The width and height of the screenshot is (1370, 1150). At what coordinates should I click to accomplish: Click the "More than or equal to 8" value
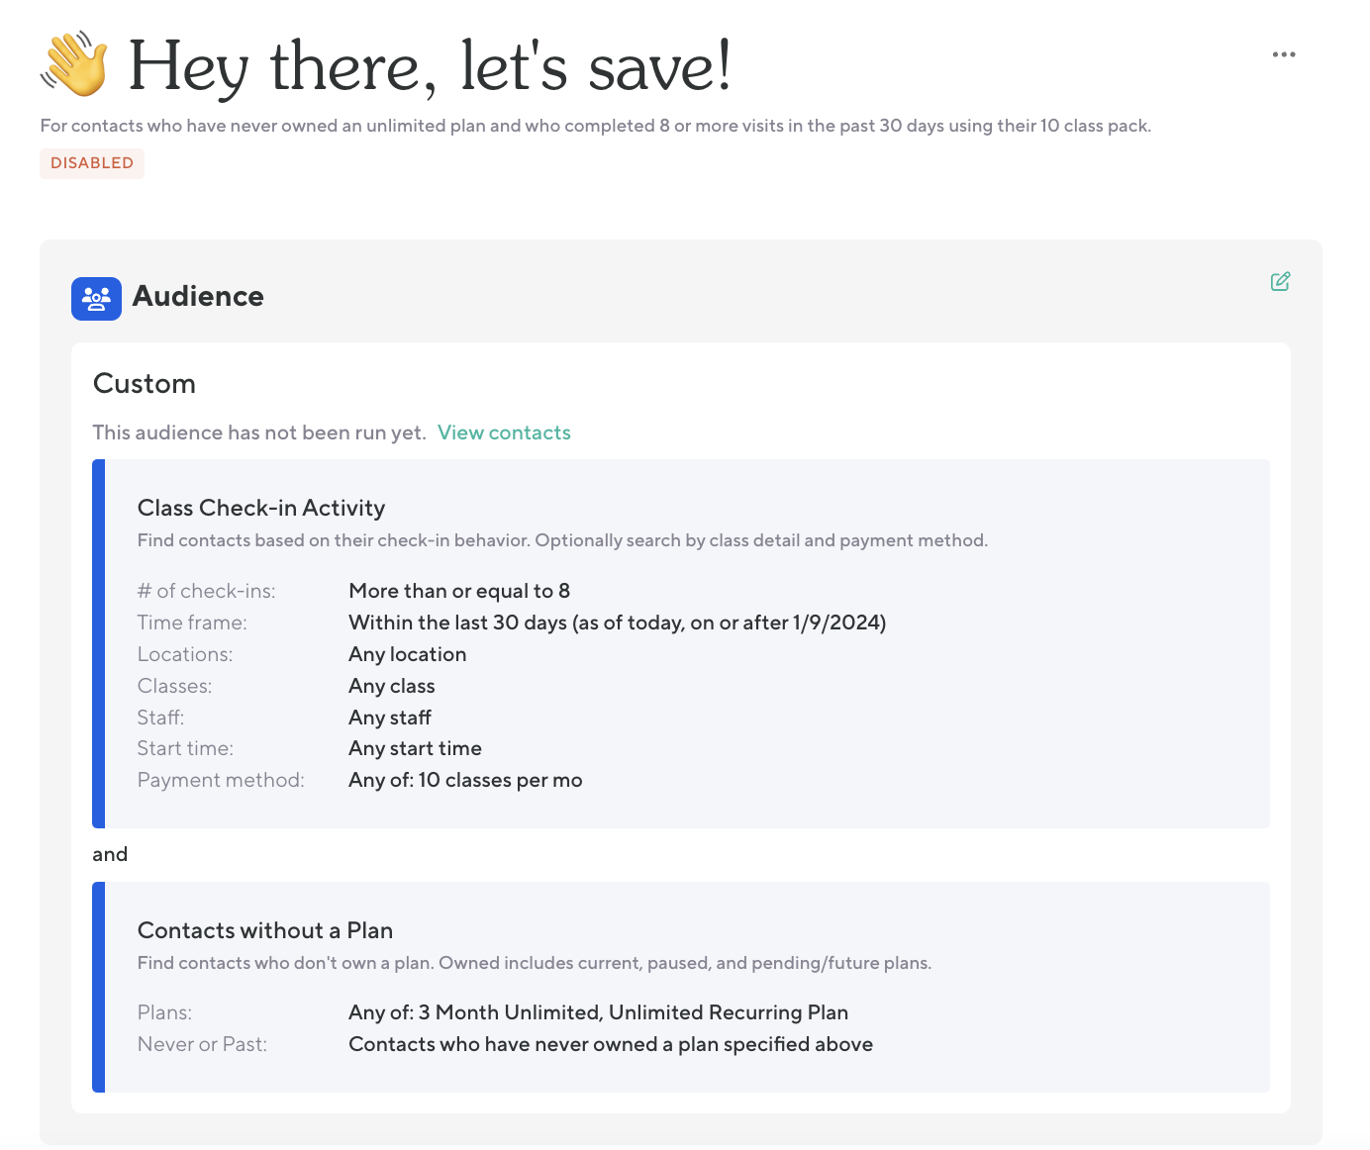click(x=459, y=591)
